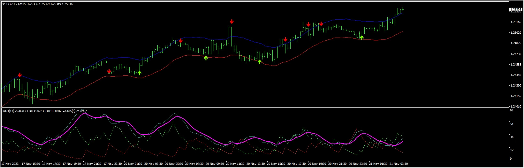Click the 1.25020 price axis label
Image resolution: width=524 pixels, height=168 pixels.
516,33
